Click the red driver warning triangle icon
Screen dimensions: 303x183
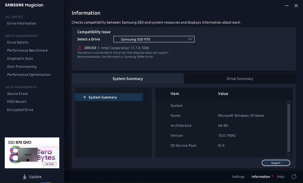coord(79,48)
